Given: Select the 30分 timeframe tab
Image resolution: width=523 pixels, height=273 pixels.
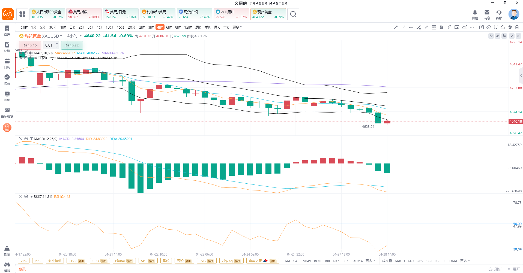Looking at the screenshot, I should tap(53, 27).
